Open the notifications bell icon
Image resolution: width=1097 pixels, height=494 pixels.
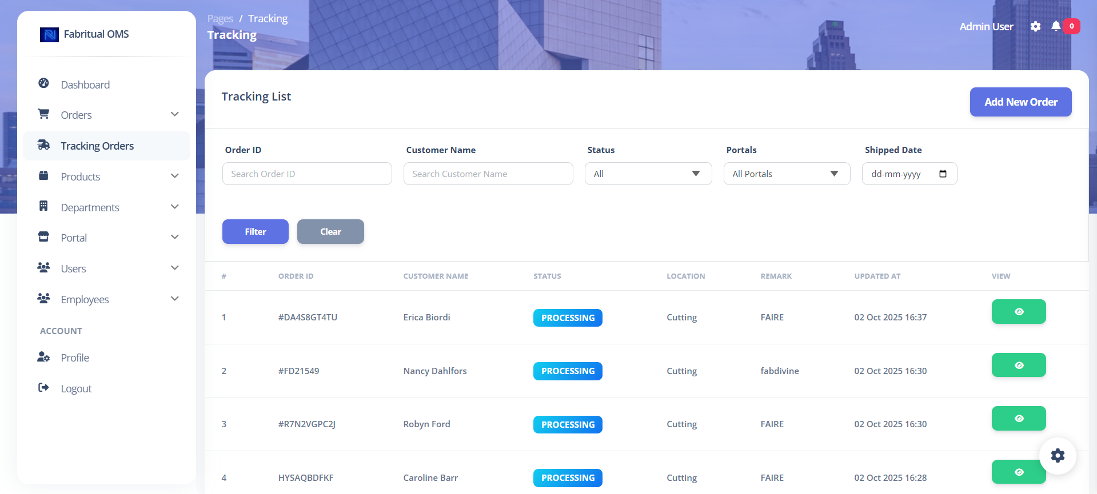pos(1056,26)
